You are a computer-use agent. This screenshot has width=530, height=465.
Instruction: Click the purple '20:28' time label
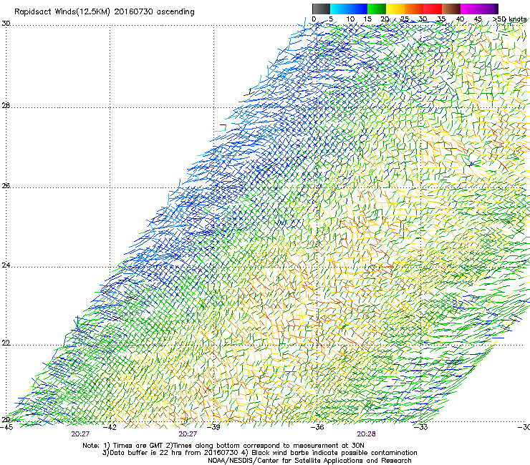pyautogui.click(x=367, y=434)
